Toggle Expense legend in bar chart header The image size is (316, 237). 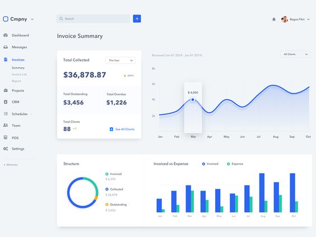click(235, 164)
